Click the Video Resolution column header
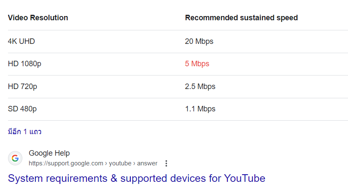 38,18
